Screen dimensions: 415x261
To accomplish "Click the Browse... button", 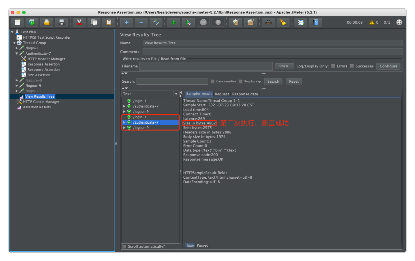I will [285, 66].
